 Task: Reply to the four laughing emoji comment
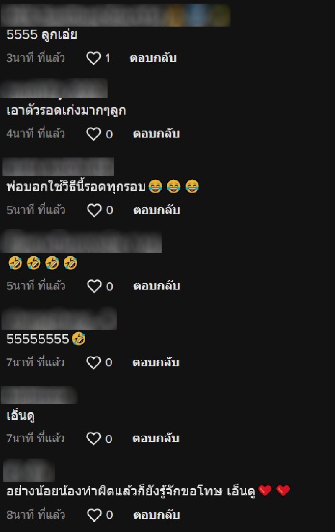click(157, 287)
